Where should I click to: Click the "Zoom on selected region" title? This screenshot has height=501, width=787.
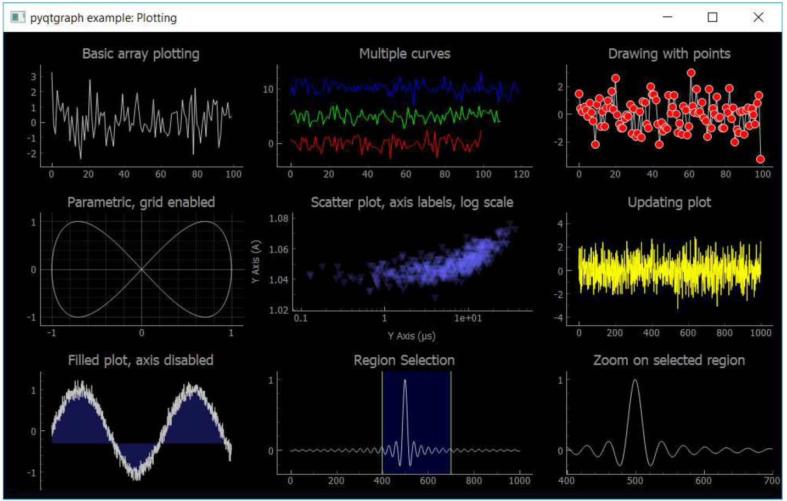click(669, 361)
